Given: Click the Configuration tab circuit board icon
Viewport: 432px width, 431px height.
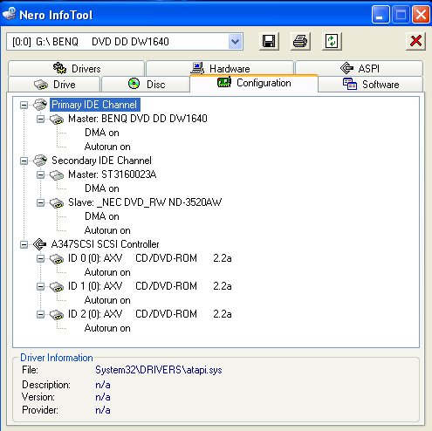Looking at the screenshot, I should pyautogui.click(x=224, y=82).
